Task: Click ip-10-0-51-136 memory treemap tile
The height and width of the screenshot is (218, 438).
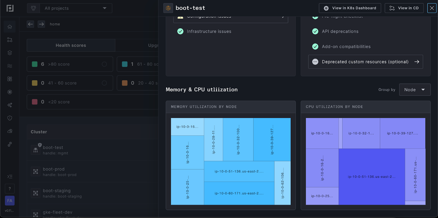Action: tap(239, 172)
